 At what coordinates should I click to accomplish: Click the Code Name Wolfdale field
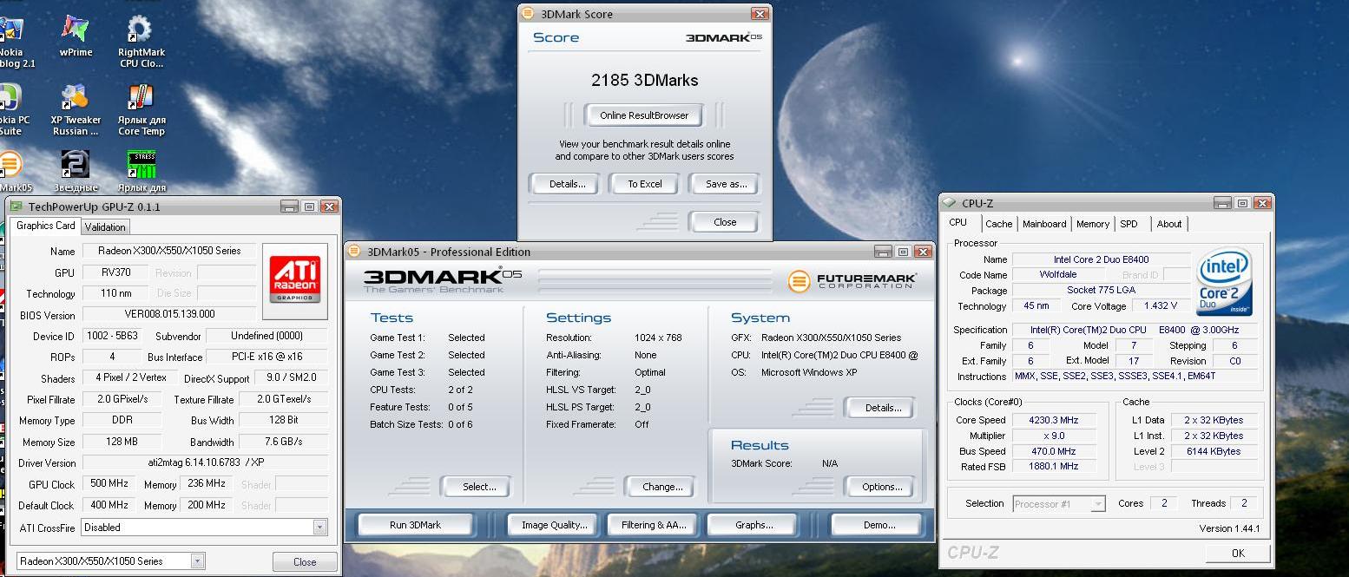tap(1057, 274)
